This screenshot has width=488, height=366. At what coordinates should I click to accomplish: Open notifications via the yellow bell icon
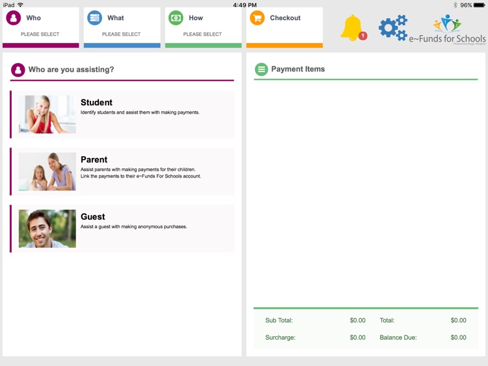coord(352,28)
